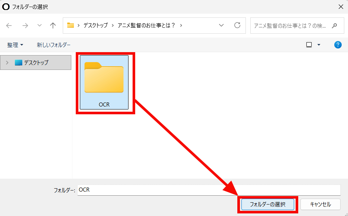Select デスクトップ in navigation pane

(36, 63)
